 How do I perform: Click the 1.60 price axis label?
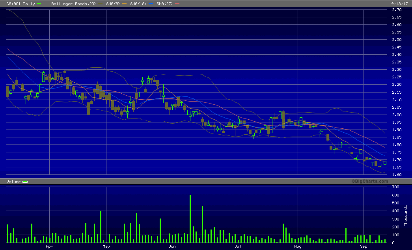pyautogui.click(x=397, y=174)
